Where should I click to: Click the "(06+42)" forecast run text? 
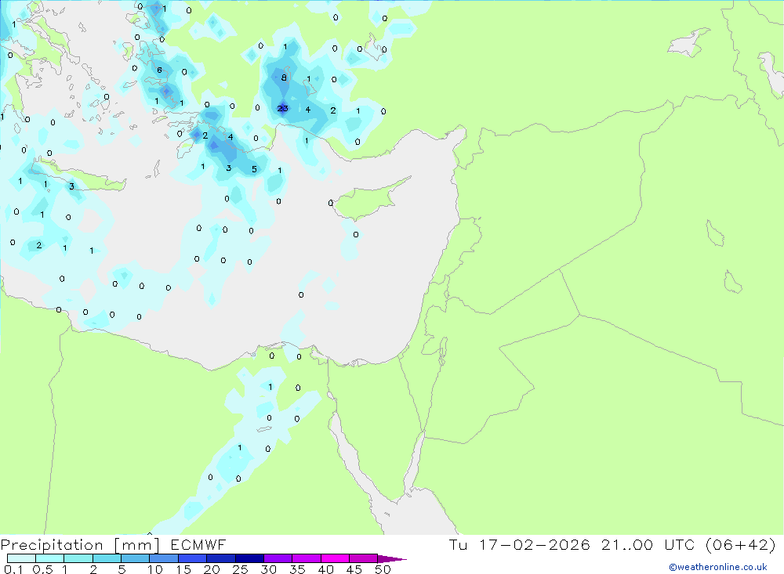pos(741,544)
